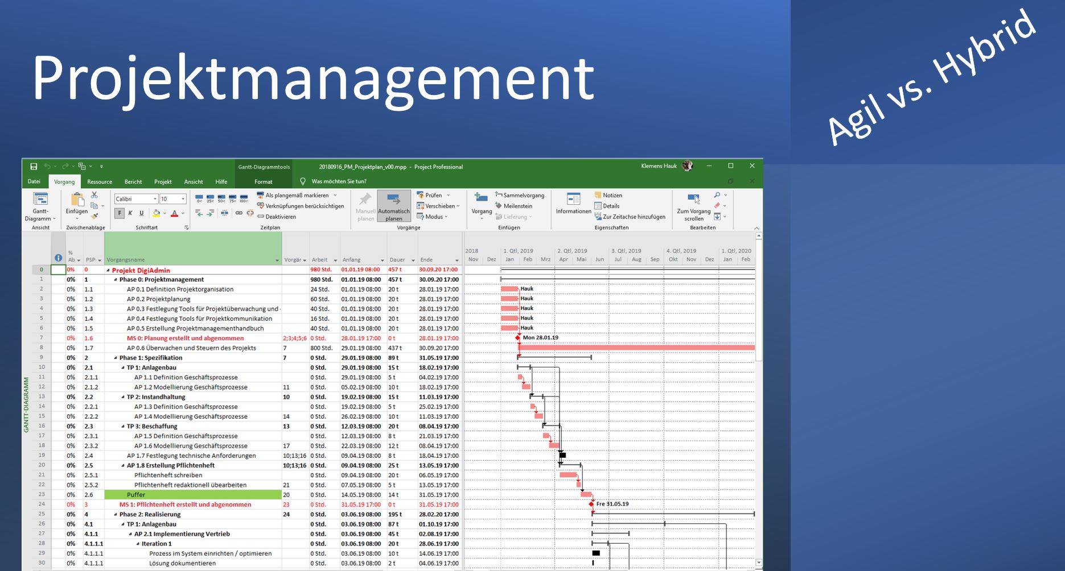
Task: Click the format painter brush icon
Action: coord(94,216)
